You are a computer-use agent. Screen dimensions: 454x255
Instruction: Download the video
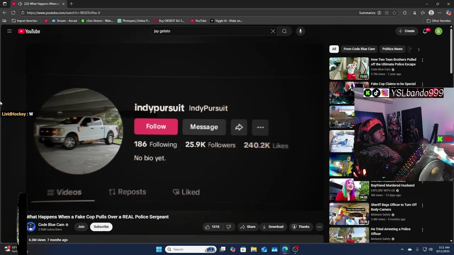pyautogui.click(x=273, y=227)
